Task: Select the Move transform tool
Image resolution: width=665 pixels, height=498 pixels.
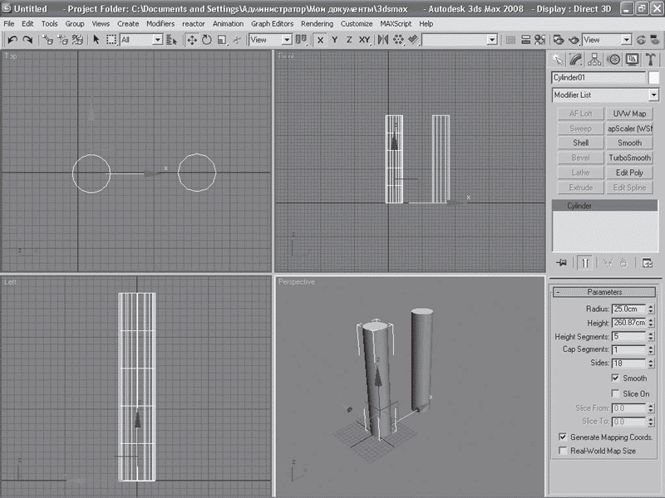Action: click(192, 40)
